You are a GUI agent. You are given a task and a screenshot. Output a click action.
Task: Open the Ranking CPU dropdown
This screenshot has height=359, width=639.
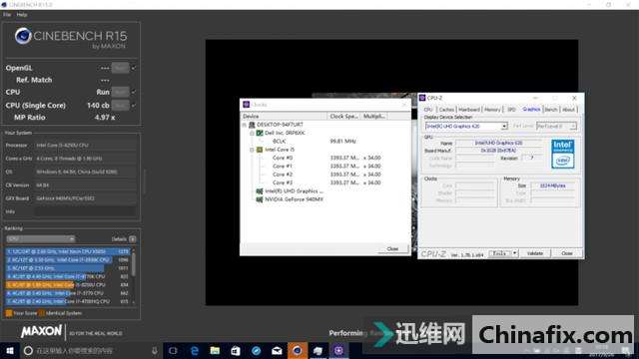(x=41, y=239)
